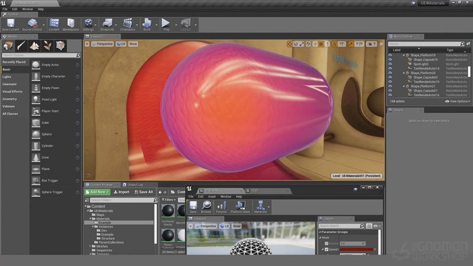This screenshot has width=473, height=266.
Task: Open the Settings toolbar icon
Action: (88, 24)
